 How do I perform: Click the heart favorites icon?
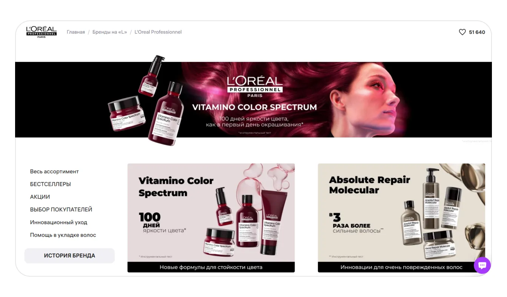pyautogui.click(x=462, y=32)
